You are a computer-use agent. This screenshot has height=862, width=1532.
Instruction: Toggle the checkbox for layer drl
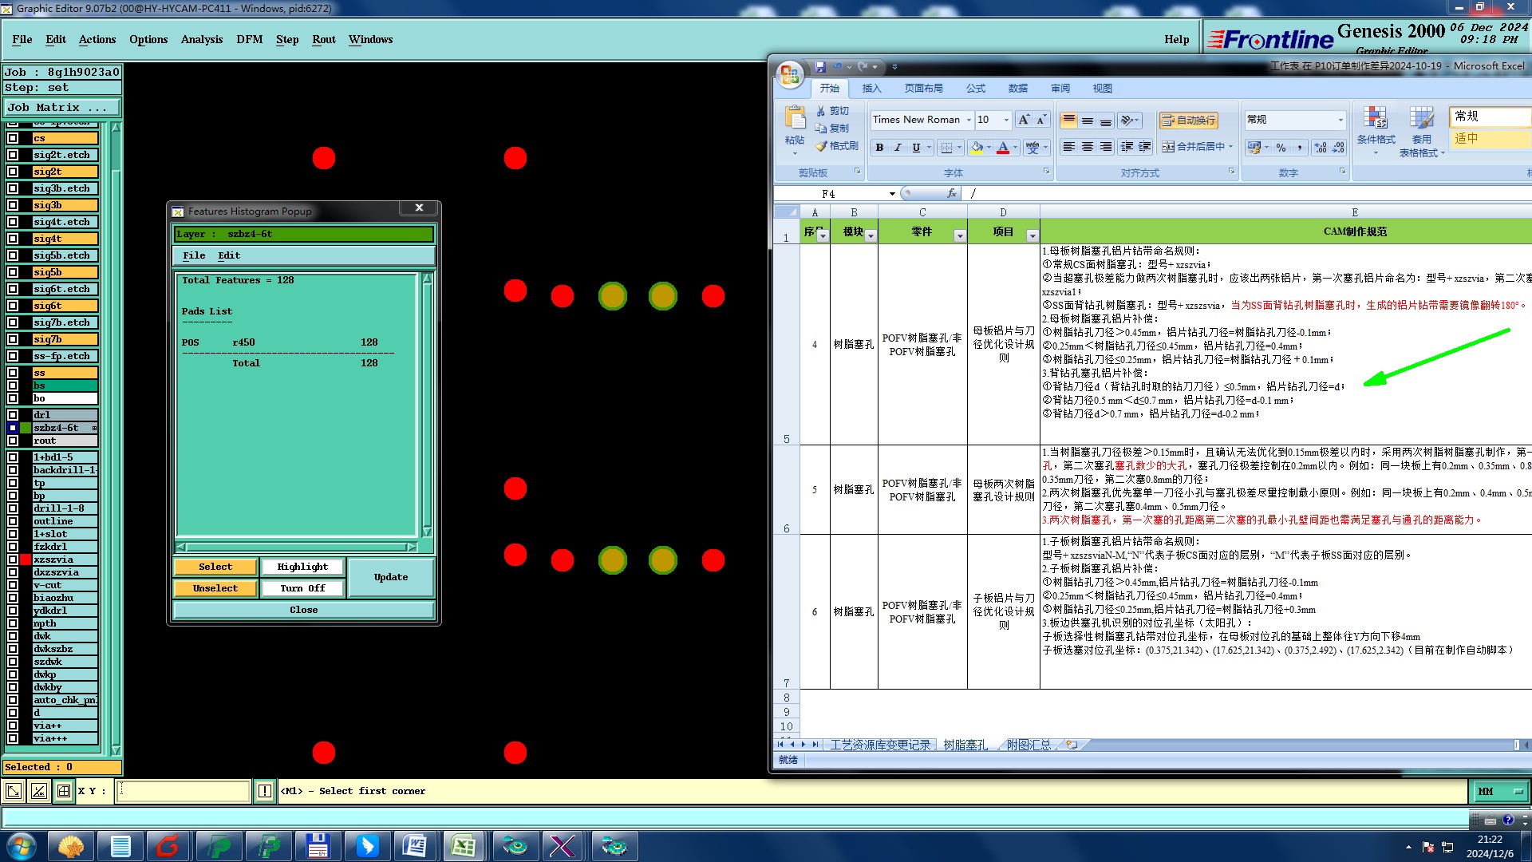click(13, 415)
